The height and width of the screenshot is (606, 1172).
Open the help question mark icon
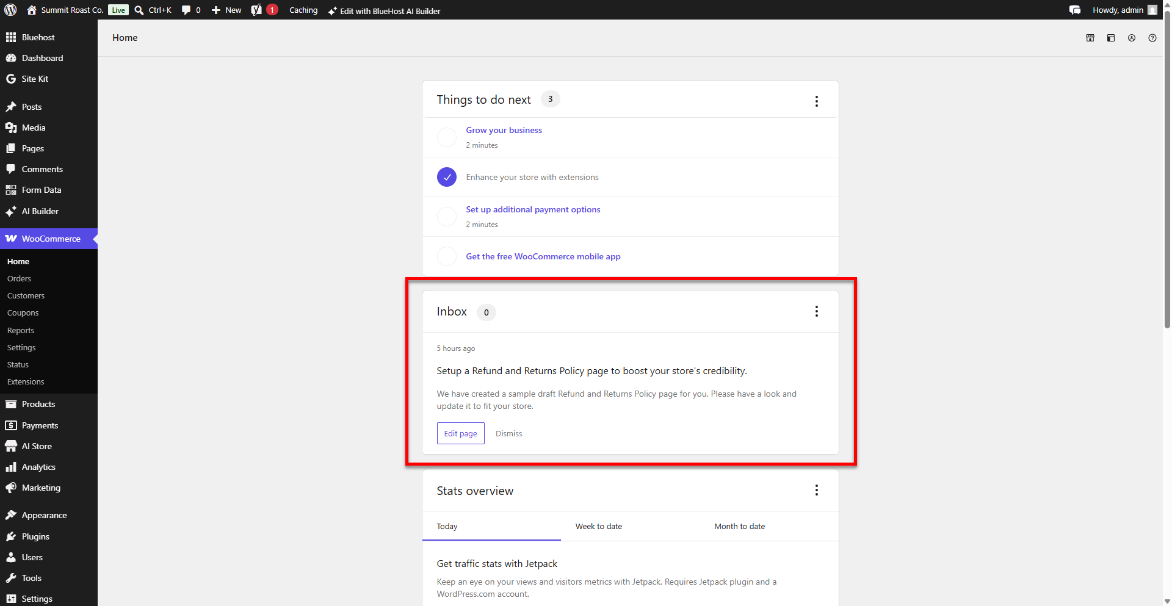click(x=1152, y=38)
